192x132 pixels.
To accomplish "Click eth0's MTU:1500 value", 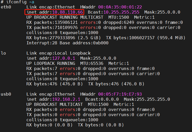I will (x=119, y=17).
